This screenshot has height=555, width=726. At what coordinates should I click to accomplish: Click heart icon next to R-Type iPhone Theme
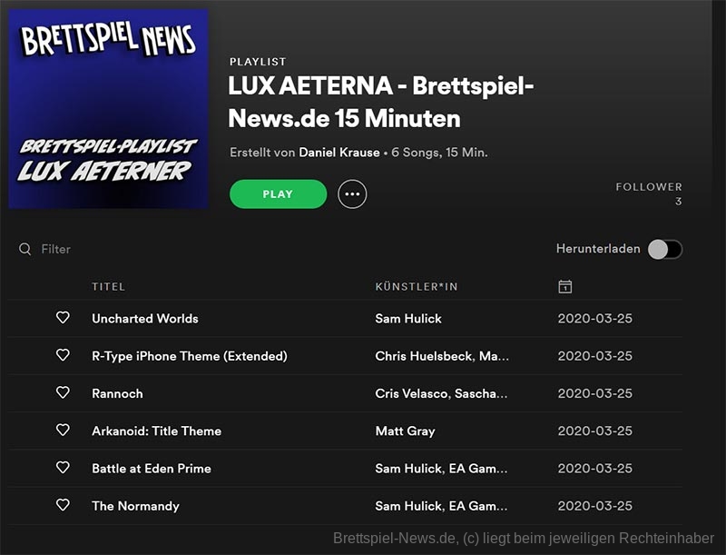coord(63,355)
